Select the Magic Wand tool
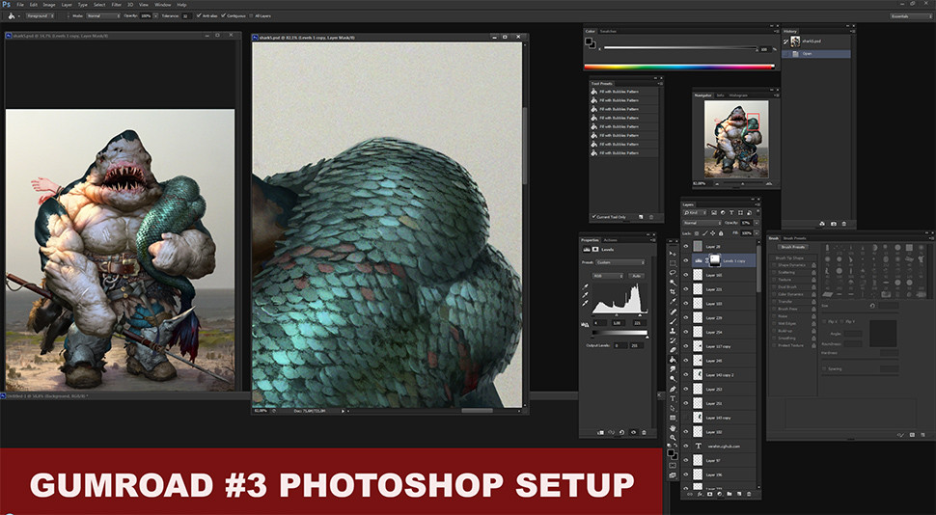Image resolution: width=936 pixels, height=515 pixels. [x=673, y=283]
